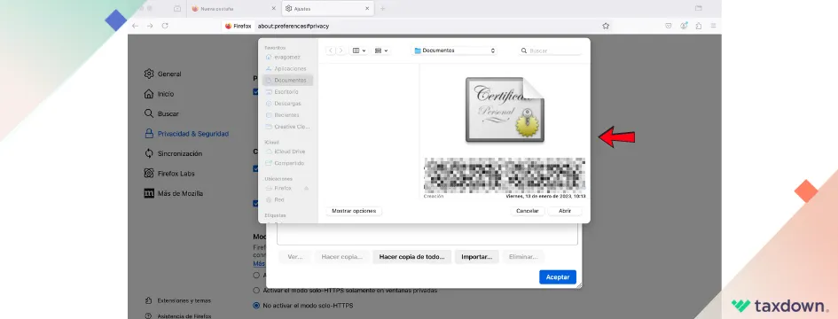Open the Pocket save icon in toolbar
Viewport: 838px width, 319px height.
(x=668, y=26)
